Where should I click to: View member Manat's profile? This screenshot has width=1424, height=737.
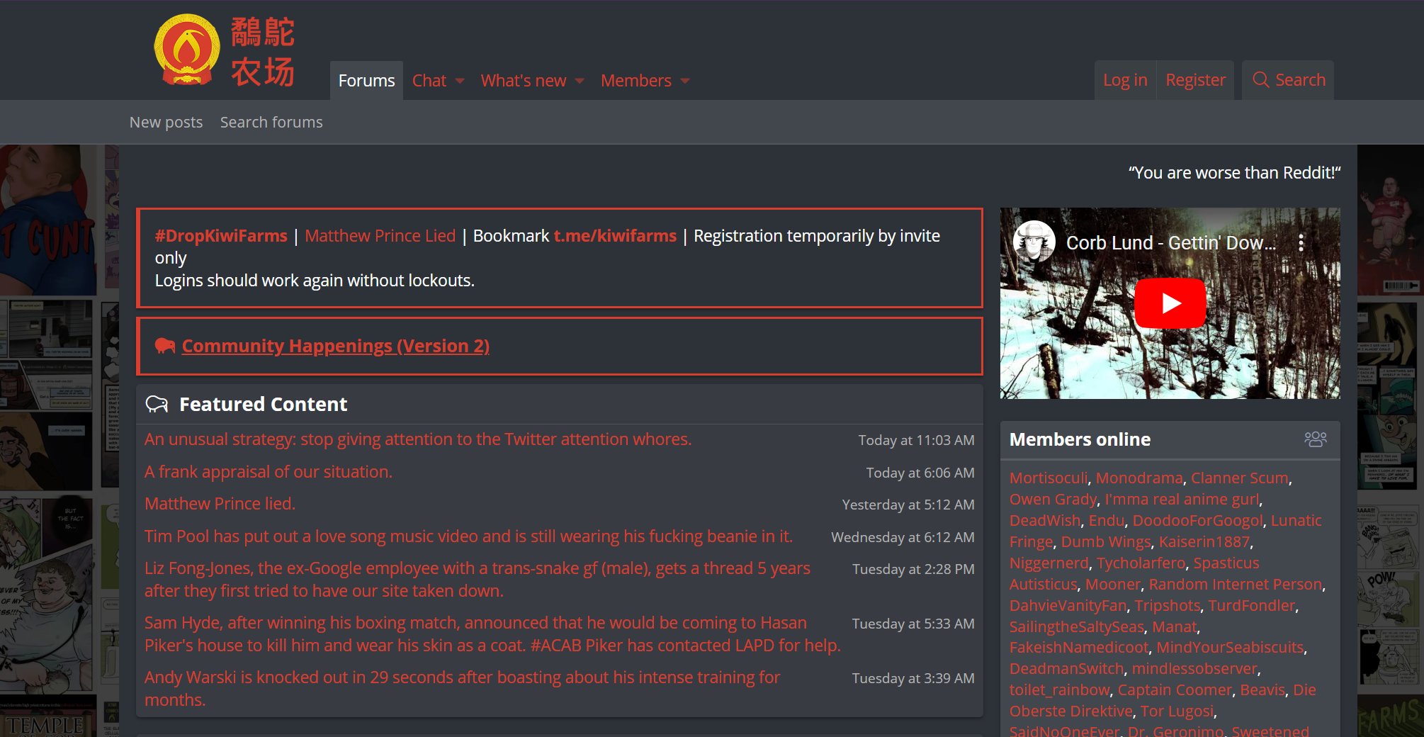[1174, 627]
